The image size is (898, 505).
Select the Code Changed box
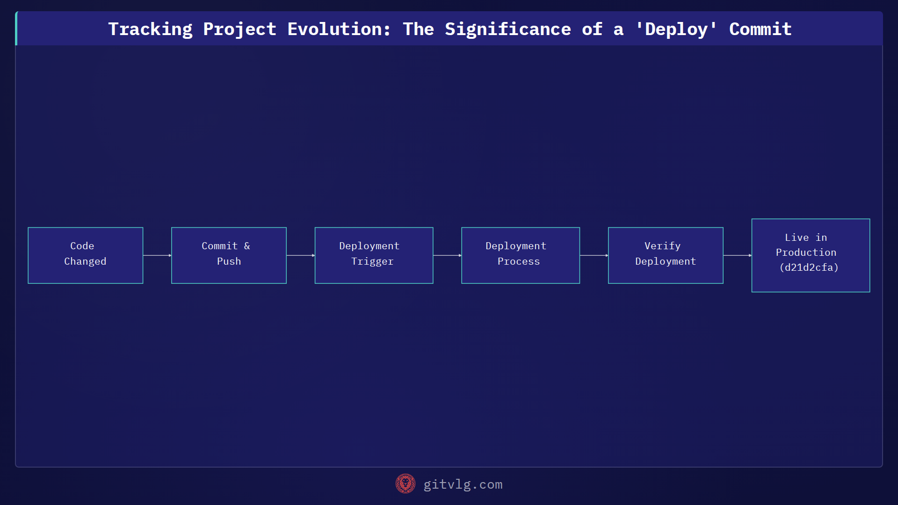click(x=86, y=255)
